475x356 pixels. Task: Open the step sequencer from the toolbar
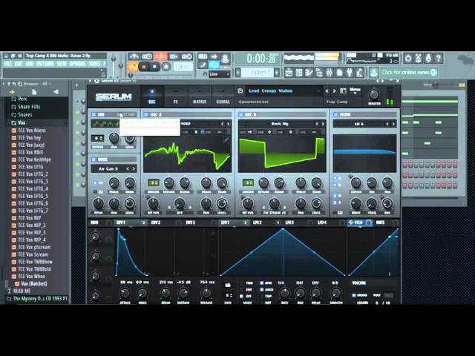tap(299, 73)
